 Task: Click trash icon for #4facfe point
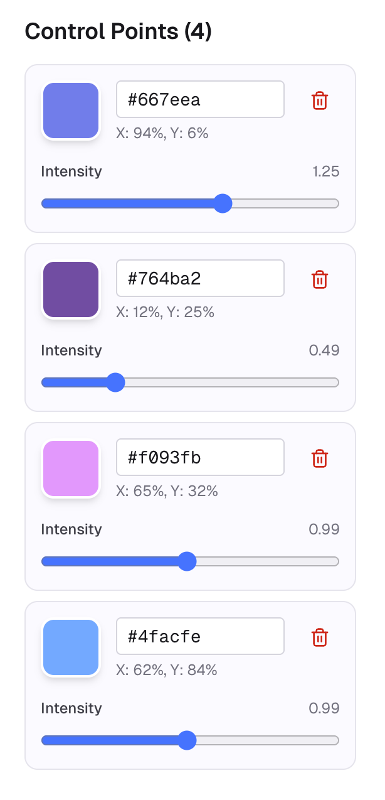pyautogui.click(x=320, y=637)
